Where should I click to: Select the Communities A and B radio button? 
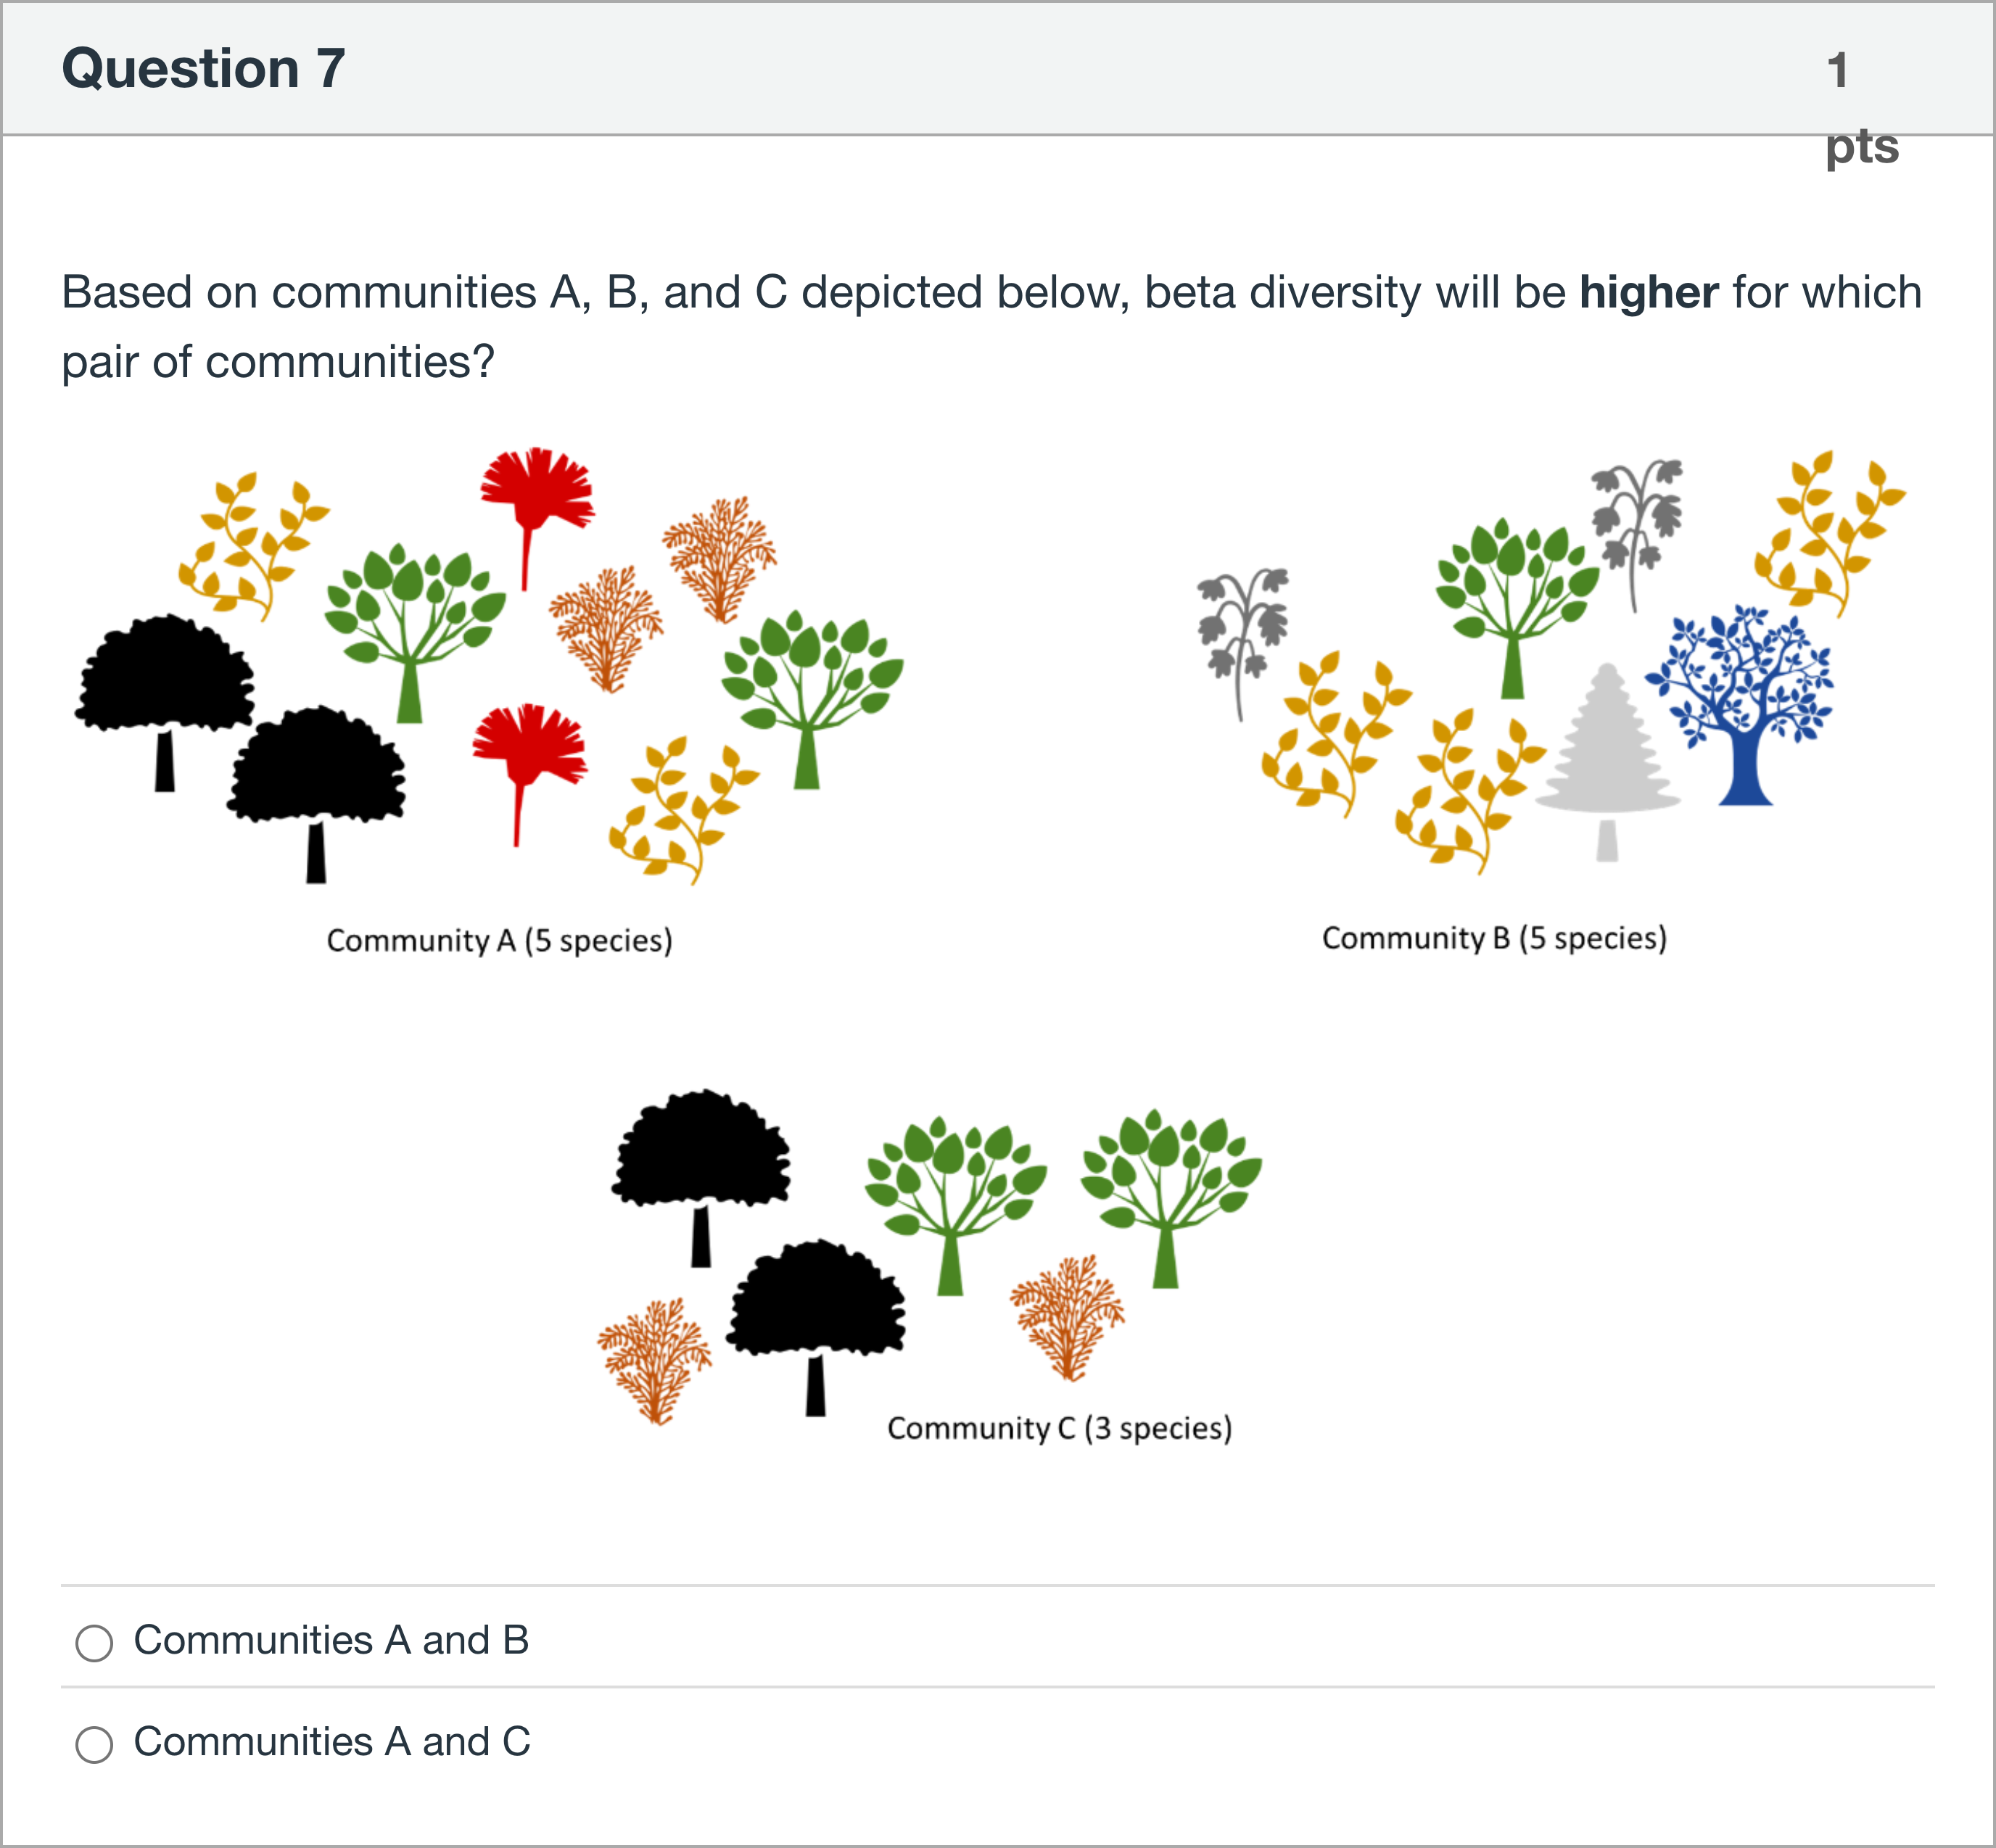[94, 1643]
